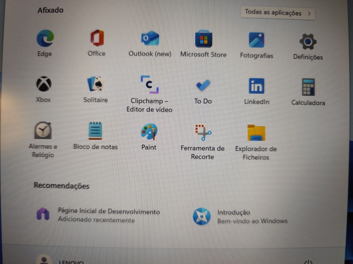Open Solitaire card game

(x=96, y=84)
